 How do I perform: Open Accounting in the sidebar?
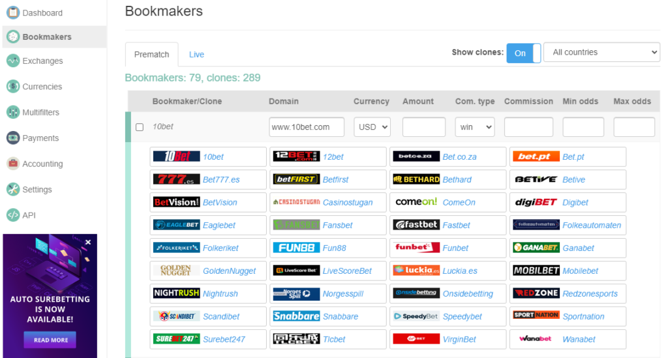tap(42, 164)
